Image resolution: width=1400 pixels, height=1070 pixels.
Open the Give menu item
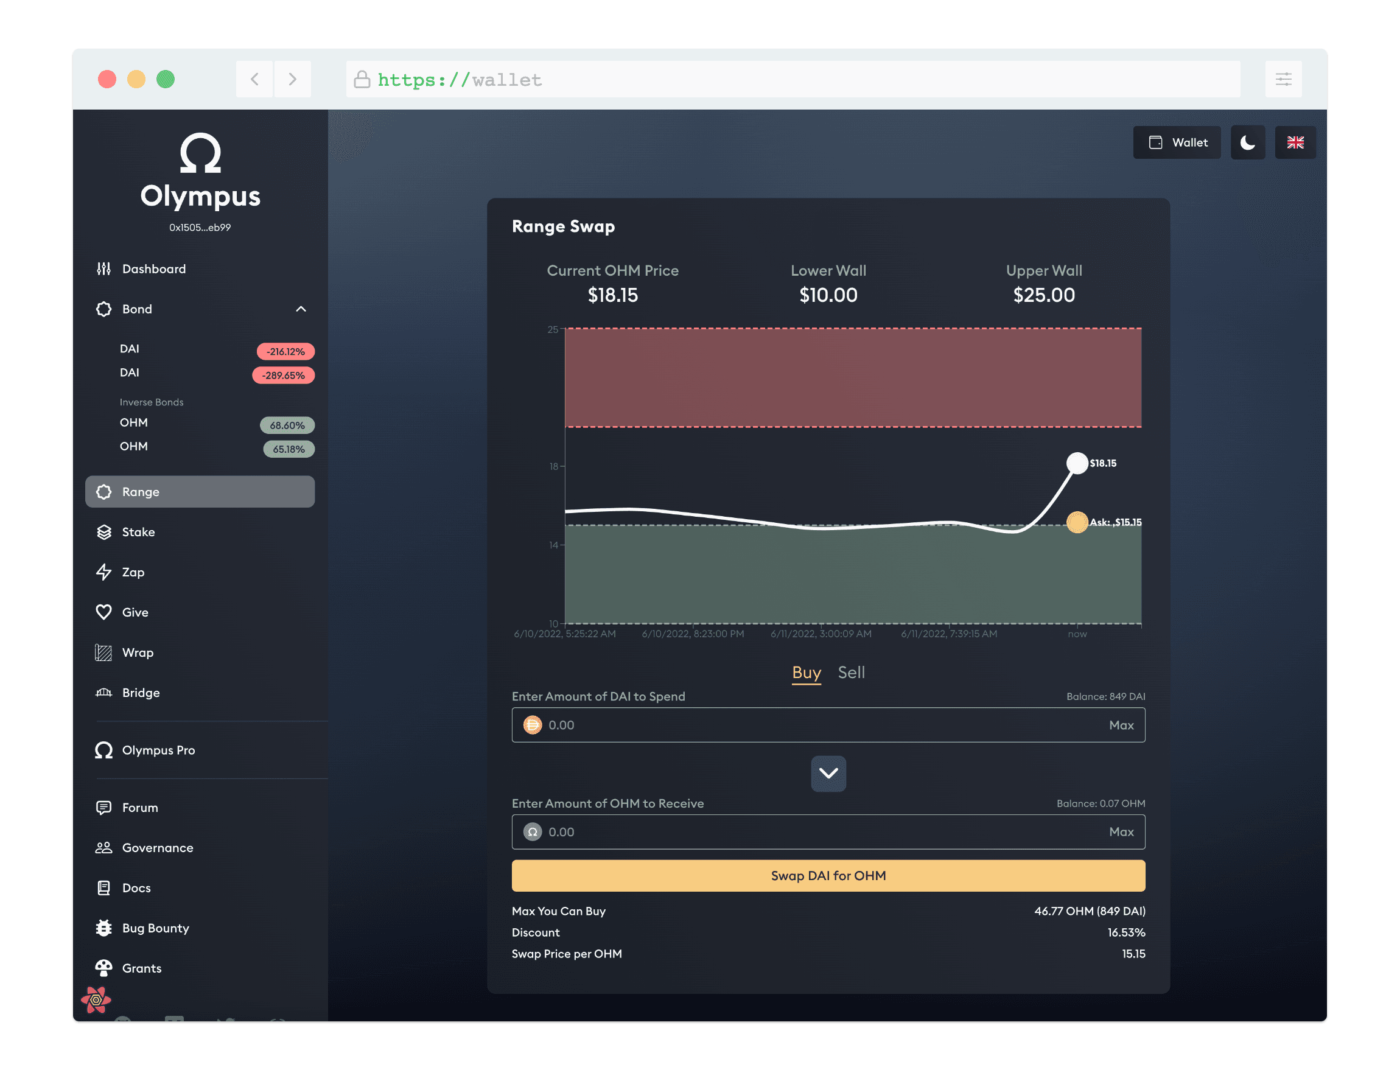coord(200,612)
